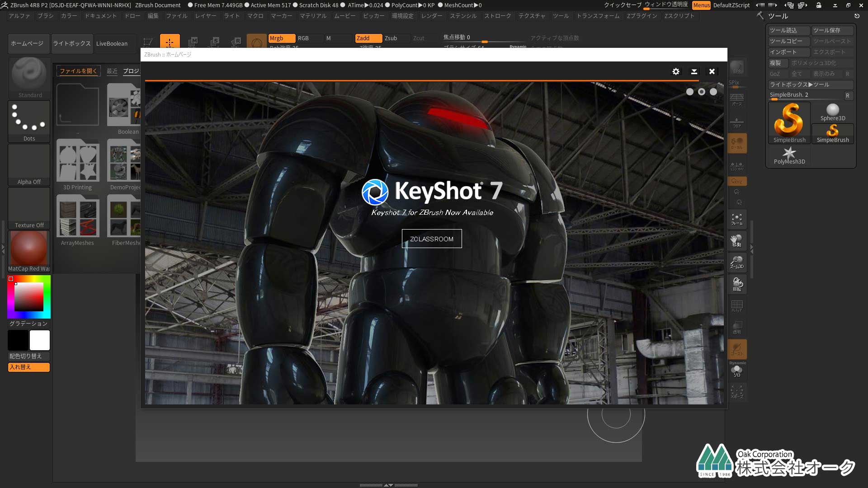Toggle the ローカル (Local) symmetry button
868x488 pixels.
pos(737,143)
